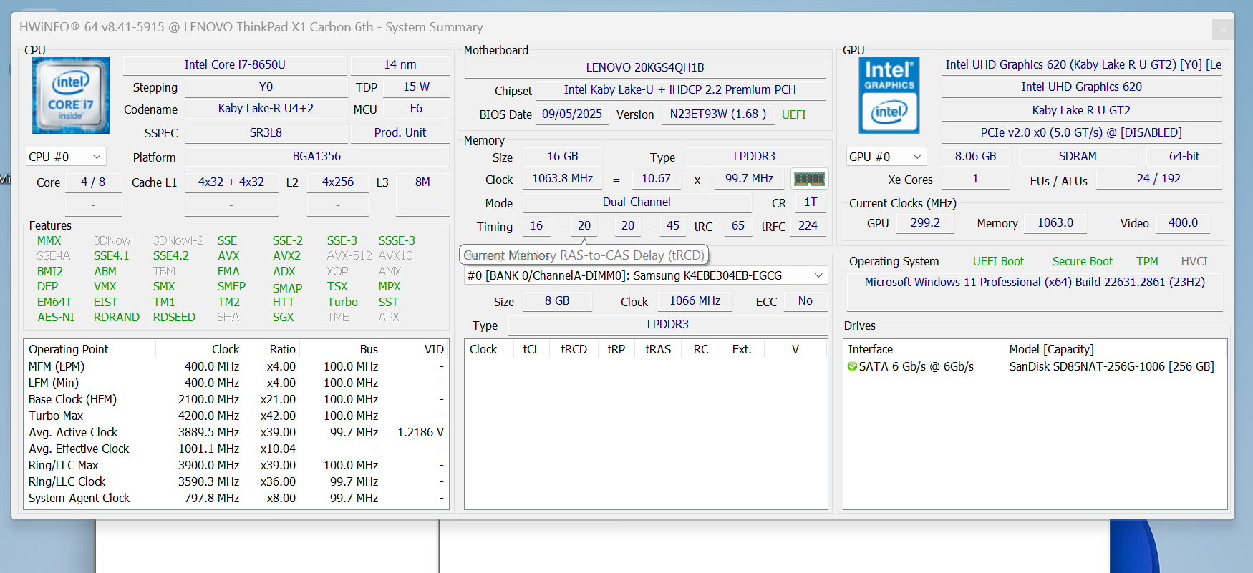Screen dimensions: 1253x573
Task: Select the Base Clock (HFM) row
Action: pos(236,399)
